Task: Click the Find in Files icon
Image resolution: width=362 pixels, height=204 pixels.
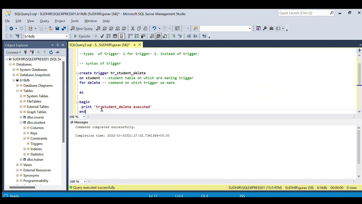Action: click(x=195, y=28)
